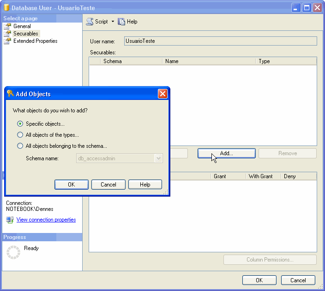The height and width of the screenshot is (291, 325).
Task: Select All objects belonging to schema
Action: [20, 146]
